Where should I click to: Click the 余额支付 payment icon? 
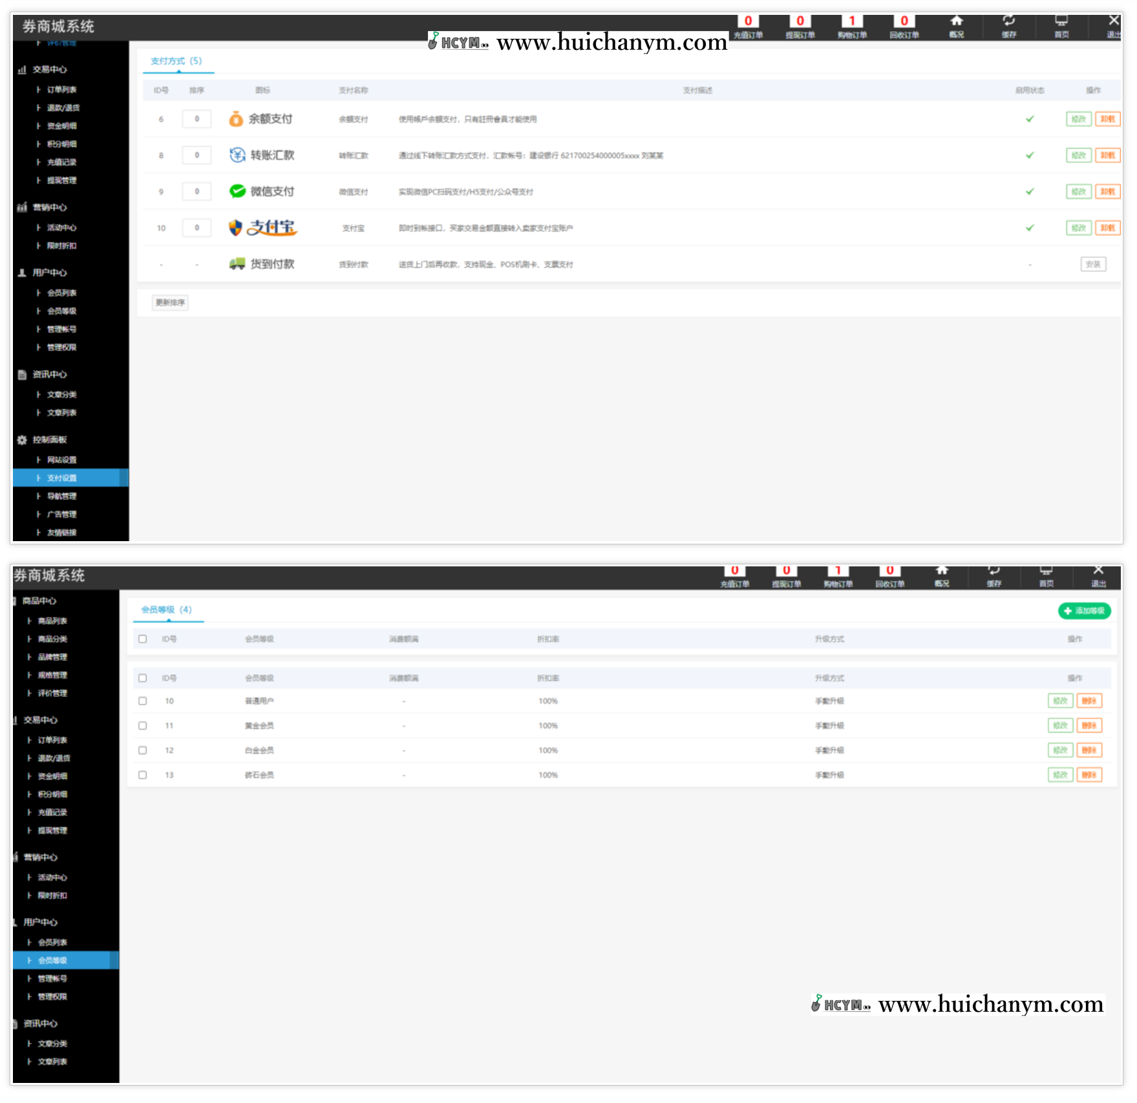click(x=236, y=119)
